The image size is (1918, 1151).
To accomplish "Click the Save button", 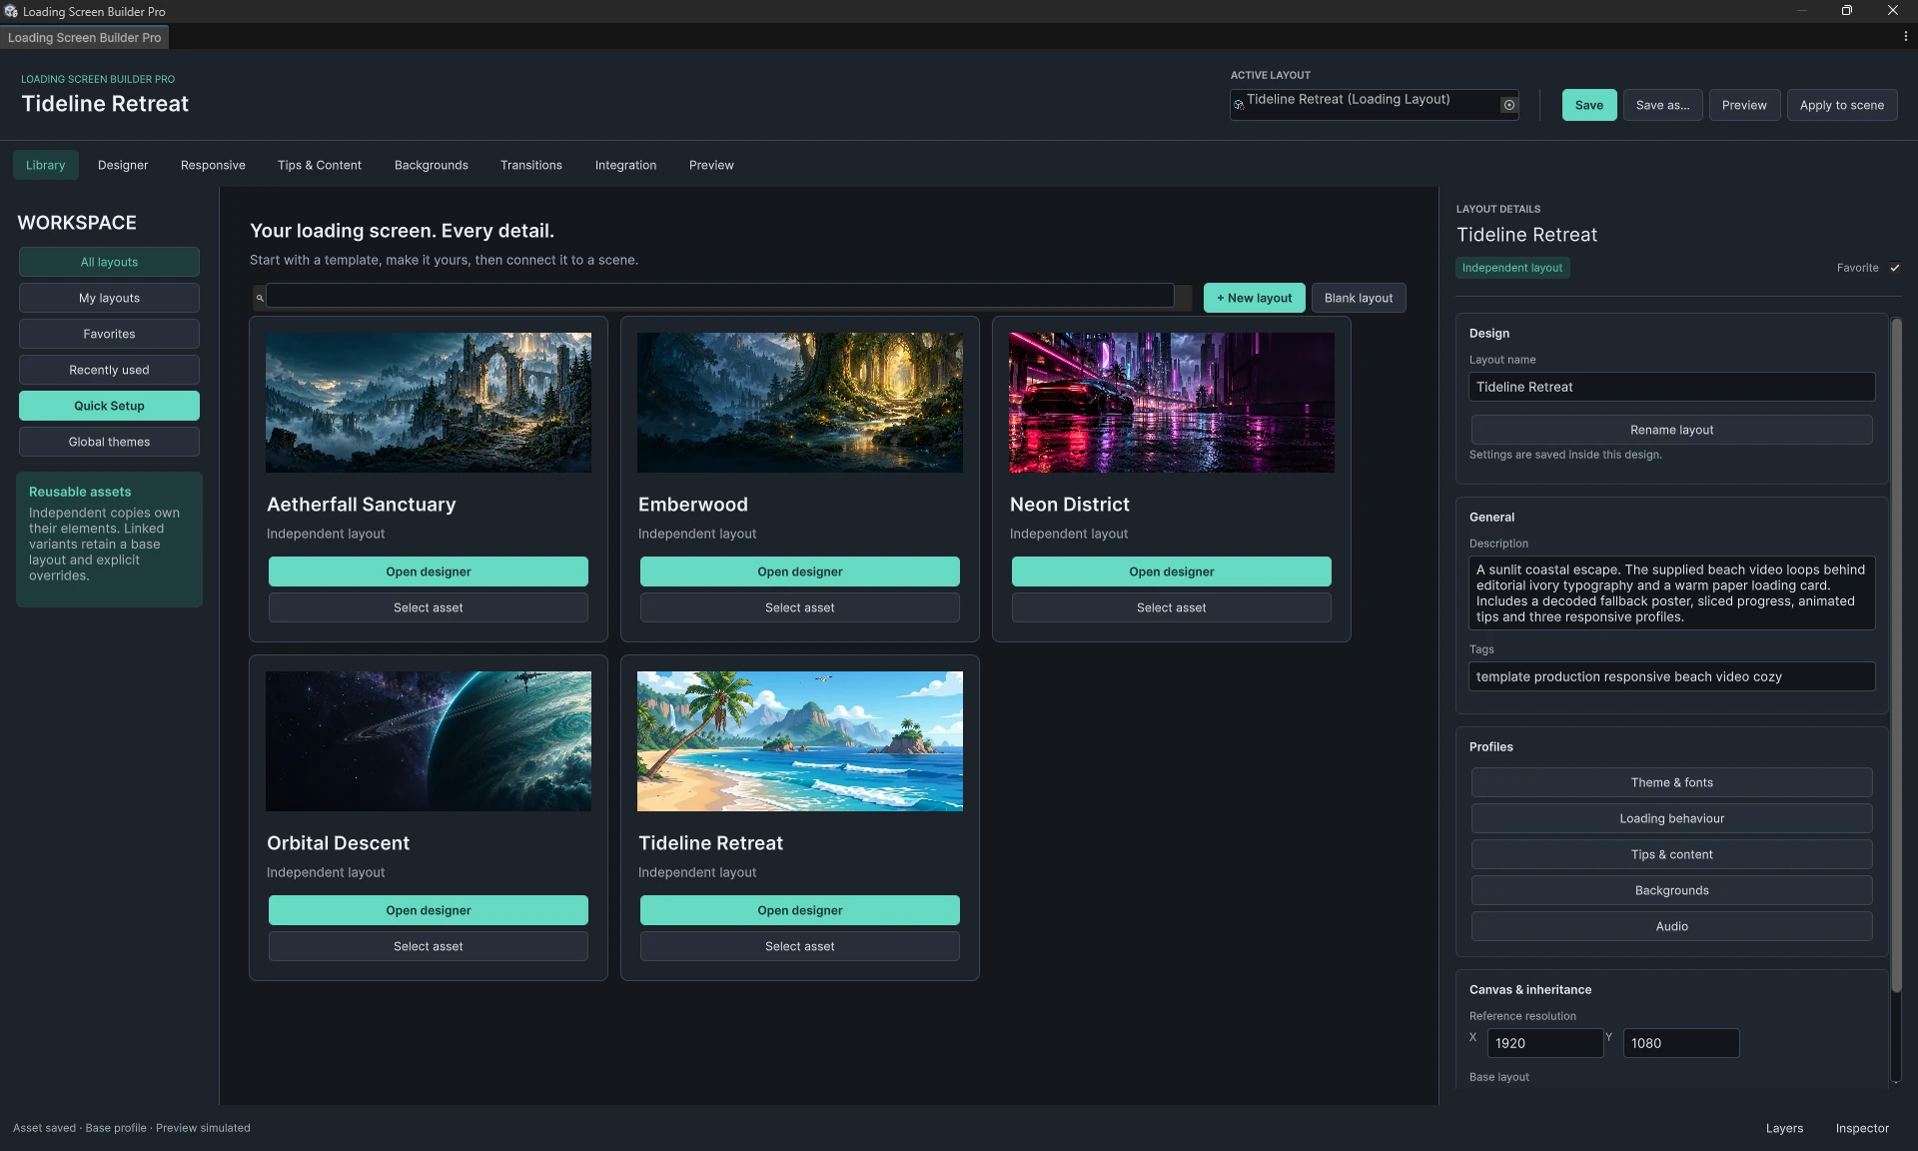I will [x=1589, y=105].
